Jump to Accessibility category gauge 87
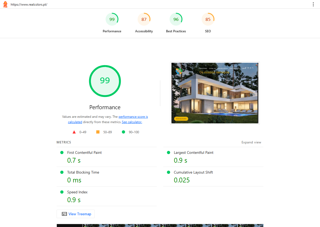 pos(144,23)
